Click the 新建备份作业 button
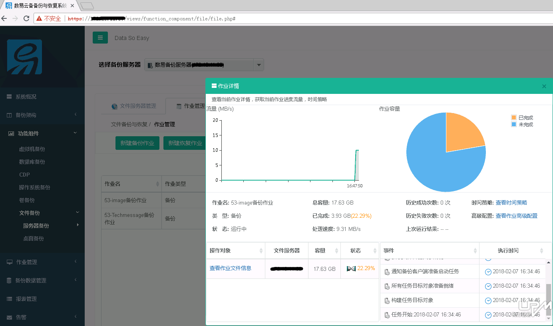The width and height of the screenshot is (553, 326). point(137,143)
